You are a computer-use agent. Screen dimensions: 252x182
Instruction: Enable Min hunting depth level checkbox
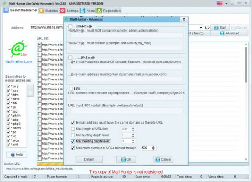coord(73,135)
